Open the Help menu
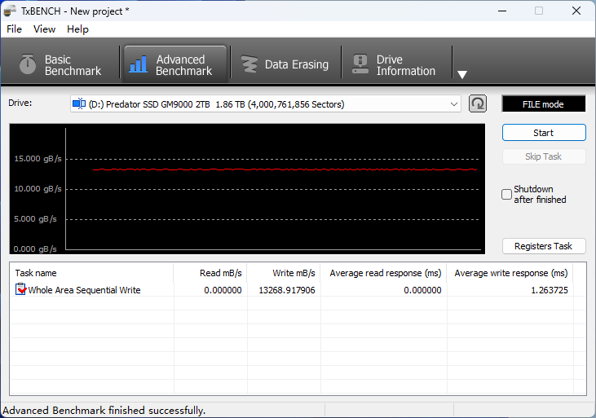Viewport: 596px width, 418px height. click(x=77, y=29)
